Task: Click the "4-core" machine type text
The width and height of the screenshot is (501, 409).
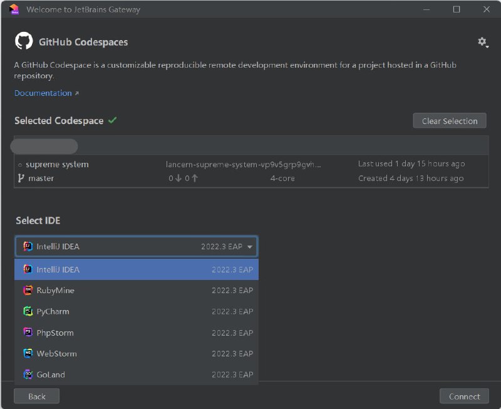Action: (282, 179)
